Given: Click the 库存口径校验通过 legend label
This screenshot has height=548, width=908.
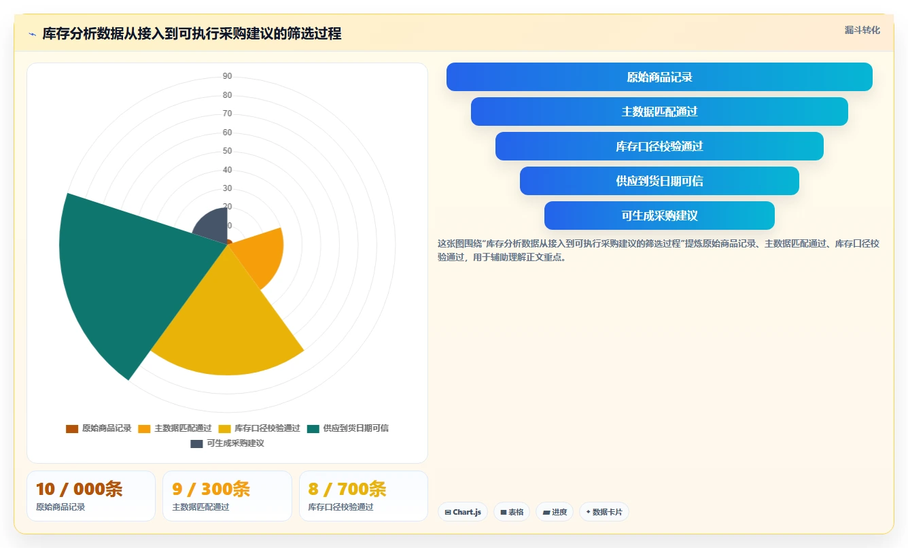Looking at the screenshot, I should 267,428.
